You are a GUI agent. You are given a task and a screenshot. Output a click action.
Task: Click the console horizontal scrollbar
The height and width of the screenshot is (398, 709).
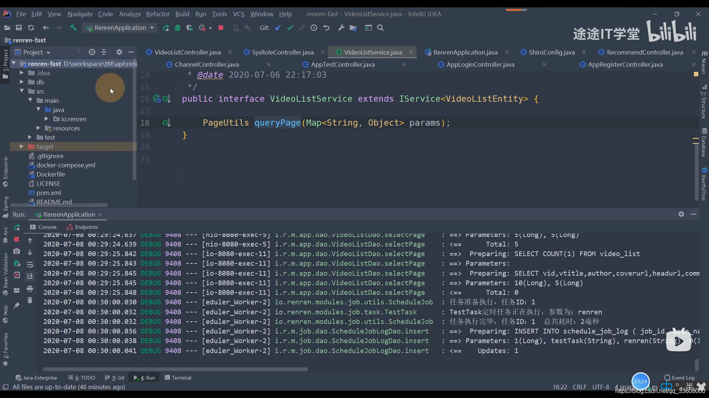coord(175,369)
